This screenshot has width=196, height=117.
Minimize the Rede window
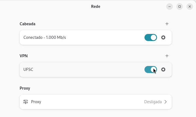tap(170, 7)
